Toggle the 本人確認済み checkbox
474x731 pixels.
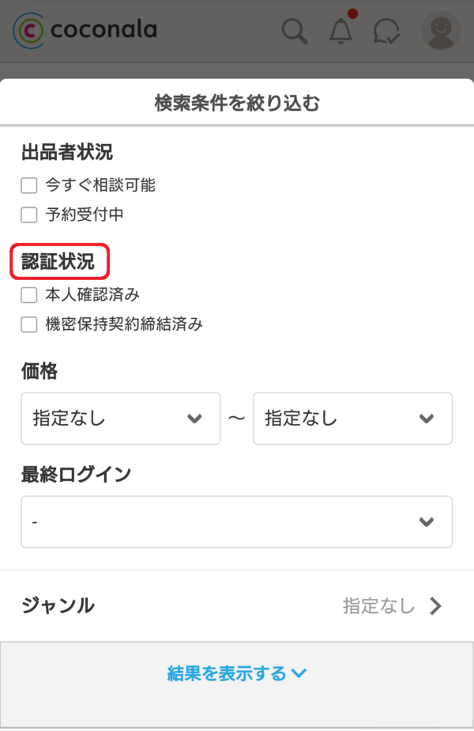[29, 295]
